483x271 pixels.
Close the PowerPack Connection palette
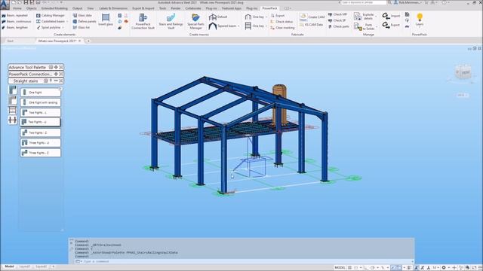point(61,74)
